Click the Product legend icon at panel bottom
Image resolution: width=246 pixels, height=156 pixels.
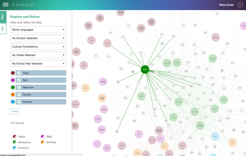coord(15,148)
